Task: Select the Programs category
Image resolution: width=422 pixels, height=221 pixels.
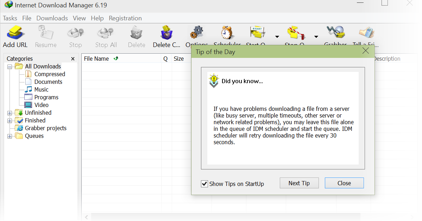Action: point(46,98)
